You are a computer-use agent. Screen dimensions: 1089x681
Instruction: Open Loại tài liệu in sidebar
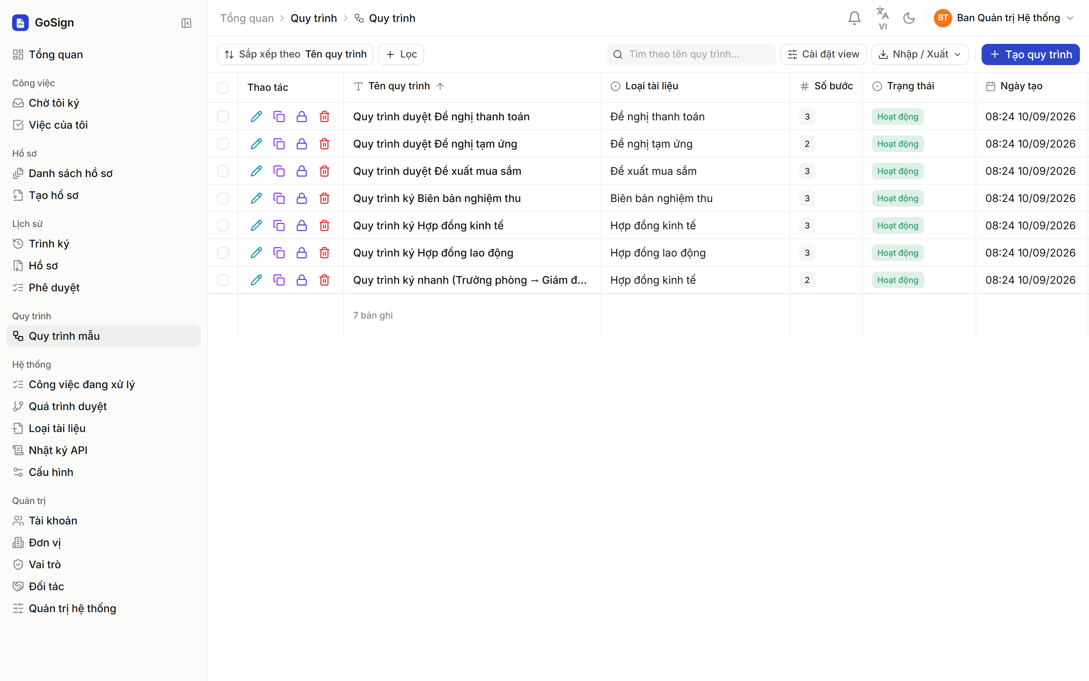(104, 428)
